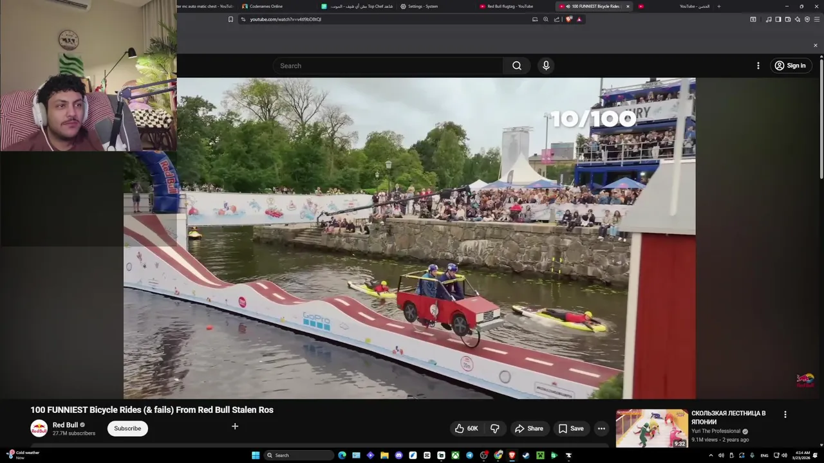Open picture-in-picture icon in address bar

[535, 19]
